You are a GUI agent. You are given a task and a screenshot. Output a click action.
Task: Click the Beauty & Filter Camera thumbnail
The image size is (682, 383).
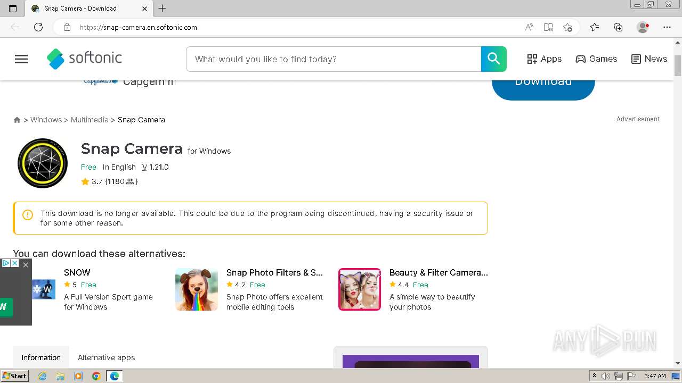pos(360,289)
